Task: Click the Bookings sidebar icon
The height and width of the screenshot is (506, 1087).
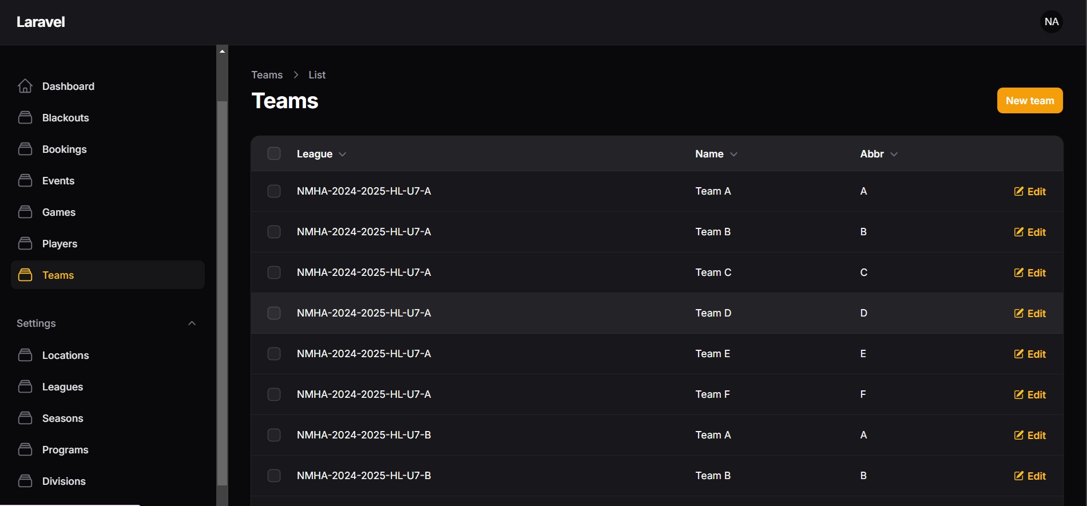Action: (x=25, y=149)
